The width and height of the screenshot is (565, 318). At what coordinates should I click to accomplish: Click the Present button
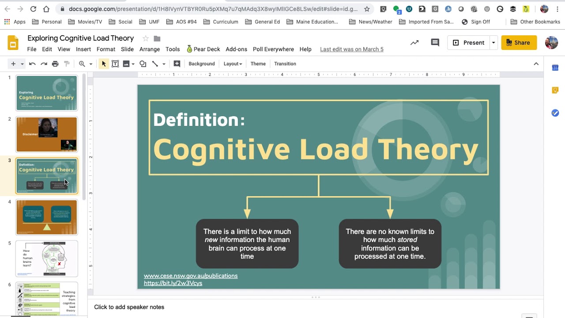(468, 43)
